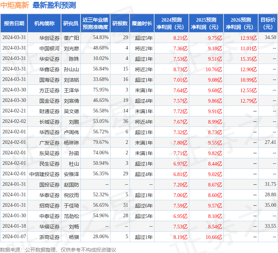Click 2025 forecast 10.66亿
This screenshot has height=253, width=278.
(x=214, y=237)
